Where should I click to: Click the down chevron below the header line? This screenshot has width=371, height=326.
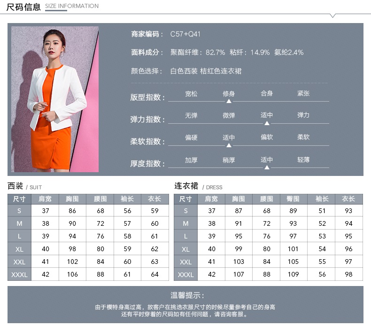[332, 16]
